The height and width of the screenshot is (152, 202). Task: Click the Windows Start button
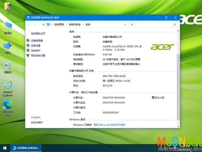point(5,148)
